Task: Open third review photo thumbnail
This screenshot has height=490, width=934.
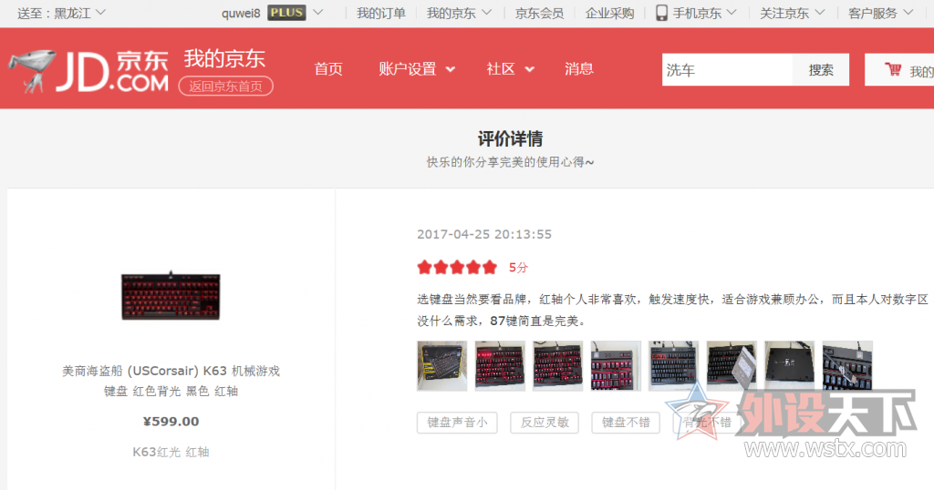Action: (x=557, y=366)
